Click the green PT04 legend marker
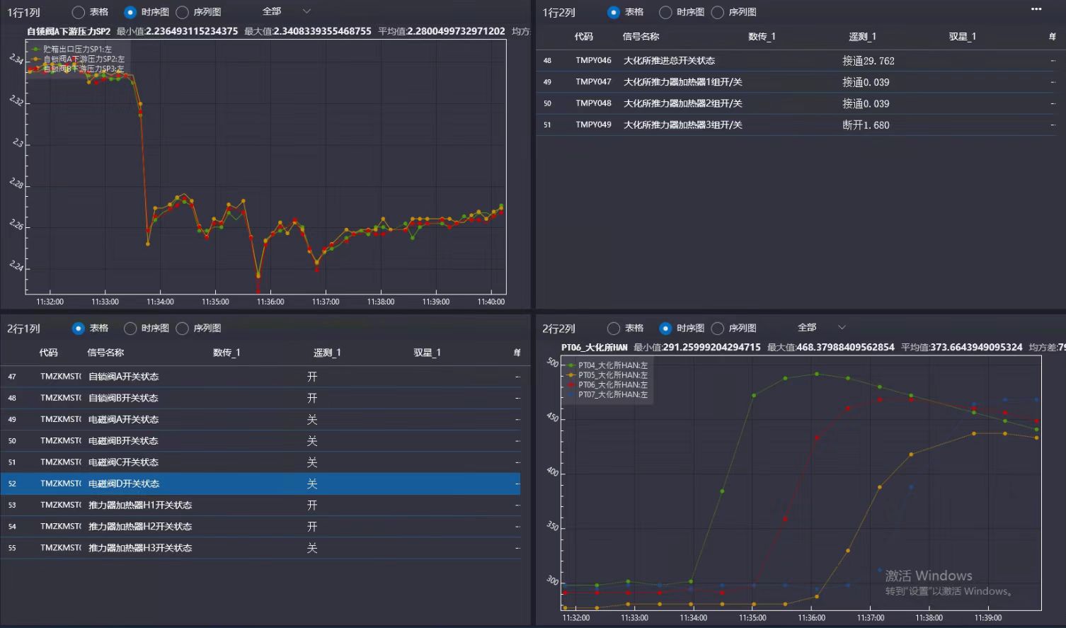Viewport: 1066px width, 628px height. 572,365
